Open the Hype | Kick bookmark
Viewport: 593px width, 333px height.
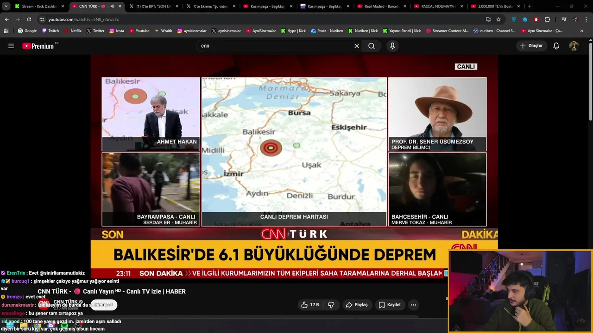click(293, 31)
